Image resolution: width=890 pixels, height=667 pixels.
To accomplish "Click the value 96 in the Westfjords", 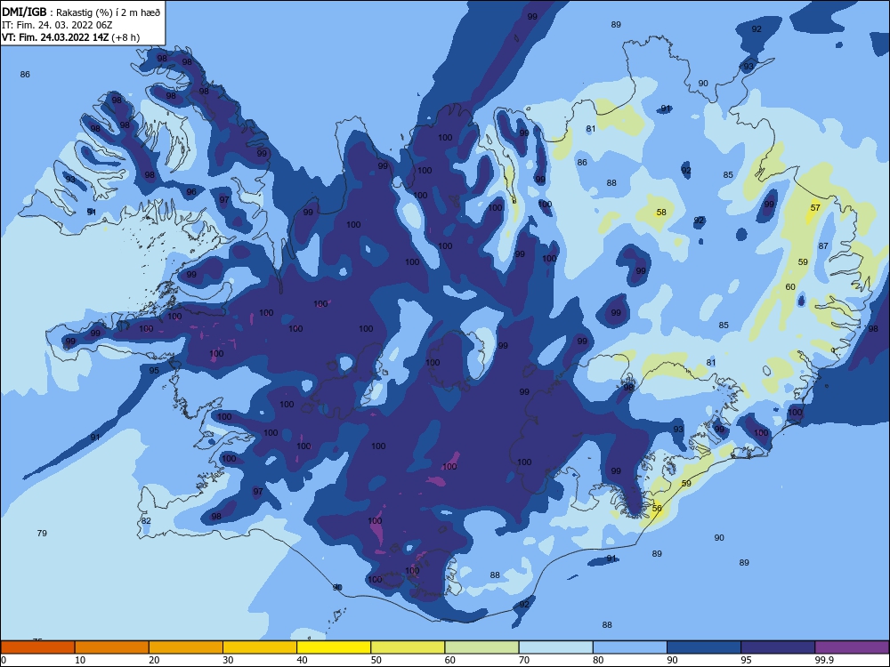I will (x=191, y=192).
